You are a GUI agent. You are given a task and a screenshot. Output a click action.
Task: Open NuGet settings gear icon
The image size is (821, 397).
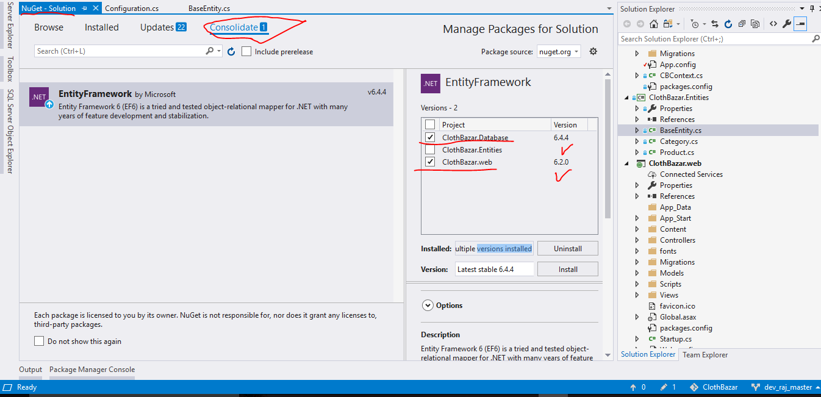tap(593, 52)
